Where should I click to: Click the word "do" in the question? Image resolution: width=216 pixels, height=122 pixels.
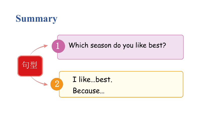tap(117, 45)
